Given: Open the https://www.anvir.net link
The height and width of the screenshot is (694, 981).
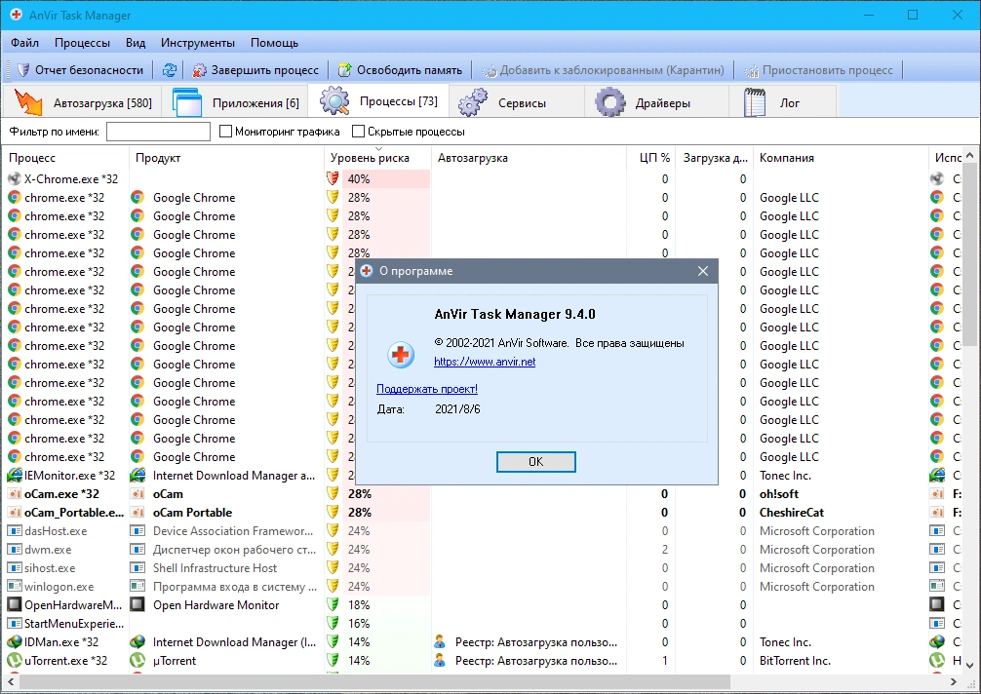Looking at the screenshot, I should [x=485, y=362].
